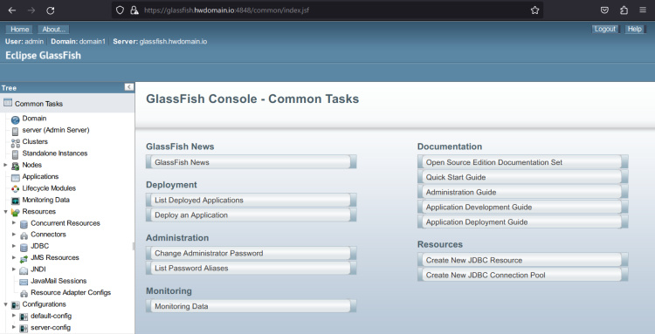
Task: Click the JNDI icon in tree
Action: point(24,270)
